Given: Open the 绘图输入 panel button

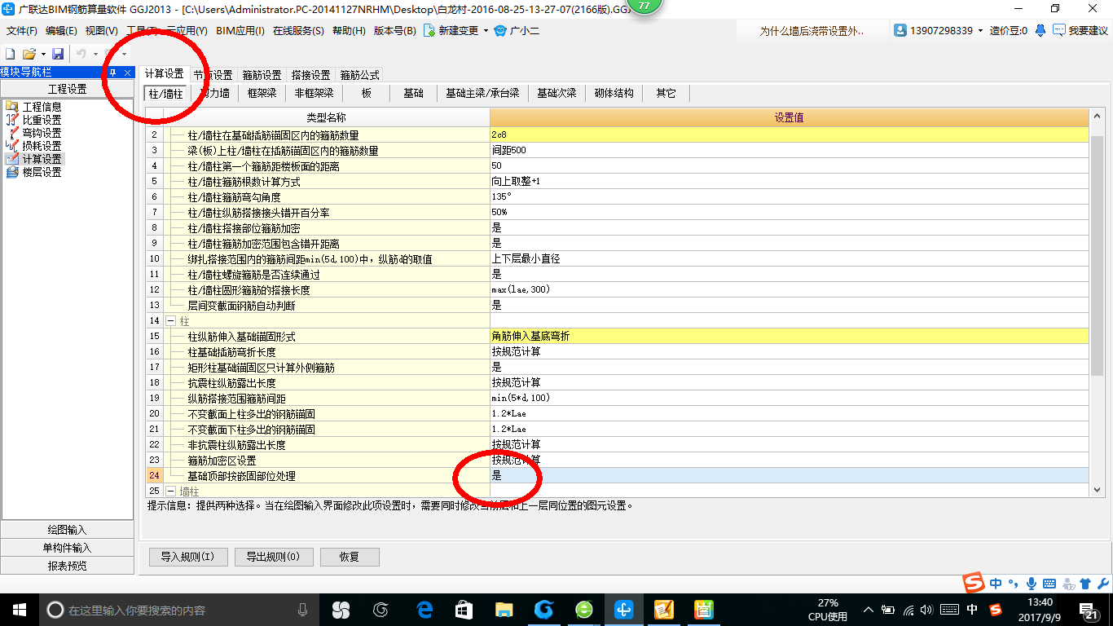Looking at the screenshot, I should pyautogui.click(x=68, y=530).
